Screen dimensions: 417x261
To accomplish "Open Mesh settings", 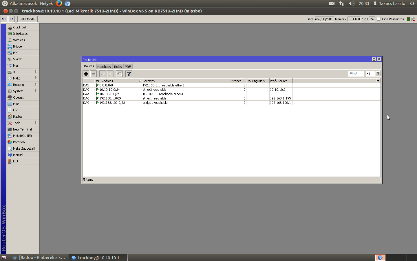I will [x=23, y=66].
